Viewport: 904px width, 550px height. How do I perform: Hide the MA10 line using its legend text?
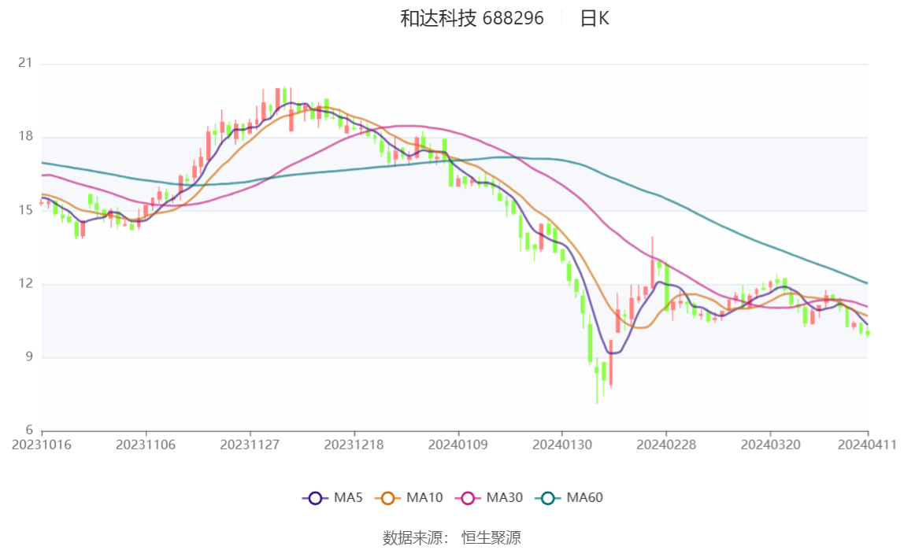424,498
